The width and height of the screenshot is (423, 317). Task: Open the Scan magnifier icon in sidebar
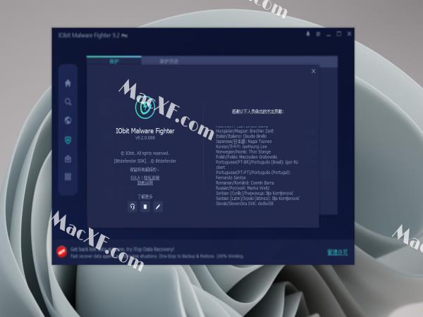pyautogui.click(x=68, y=102)
